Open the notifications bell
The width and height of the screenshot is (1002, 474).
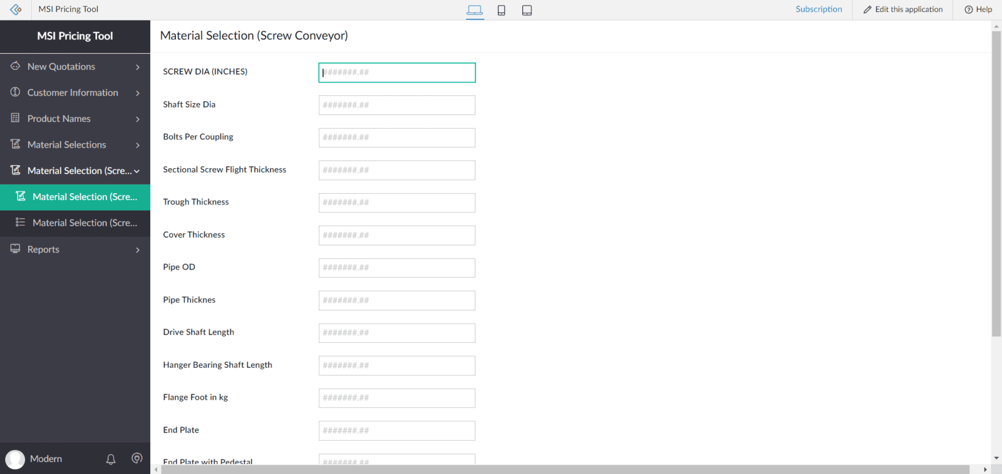point(111,459)
